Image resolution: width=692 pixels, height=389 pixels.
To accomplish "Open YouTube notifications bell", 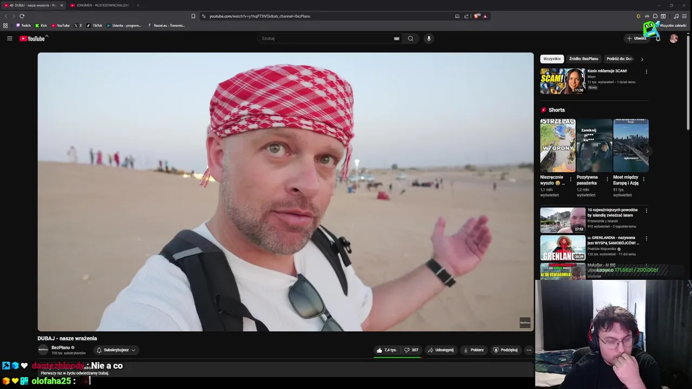I will pos(658,38).
